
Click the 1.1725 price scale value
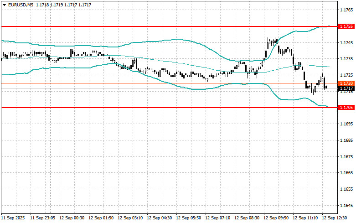point(346,75)
